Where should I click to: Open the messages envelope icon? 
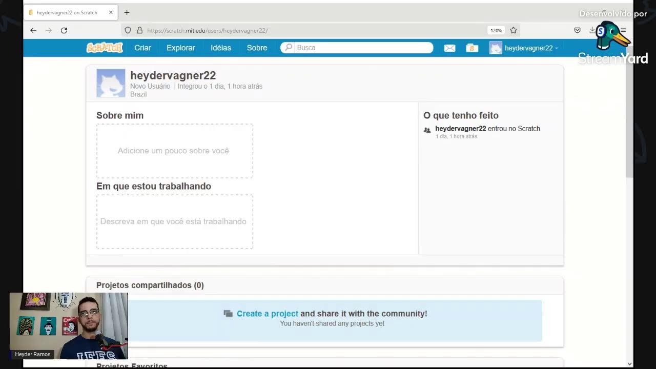449,48
